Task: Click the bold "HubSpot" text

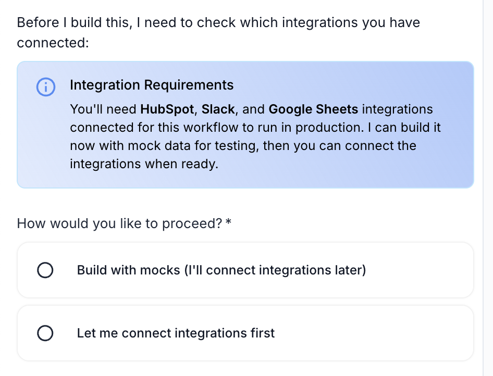Action: click(x=167, y=109)
